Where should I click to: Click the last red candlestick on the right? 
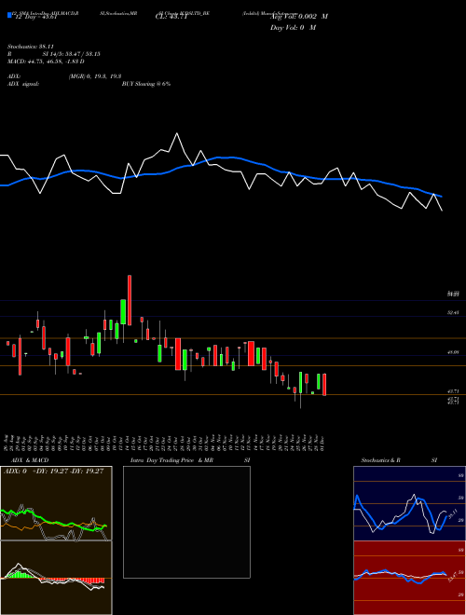(x=324, y=384)
